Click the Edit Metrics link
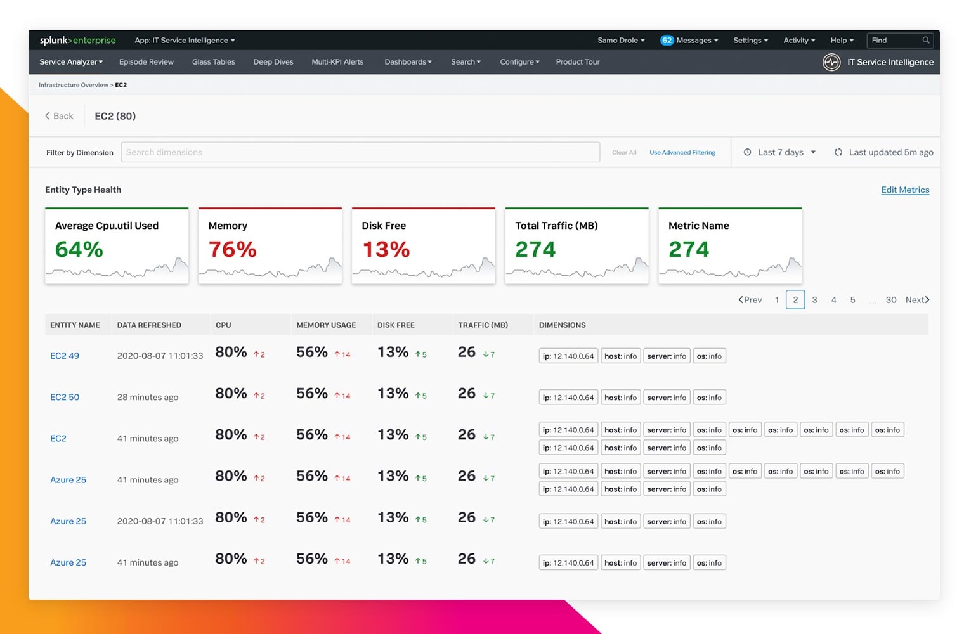This screenshot has width=964, height=634. pyautogui.click(x=905, y=190)
